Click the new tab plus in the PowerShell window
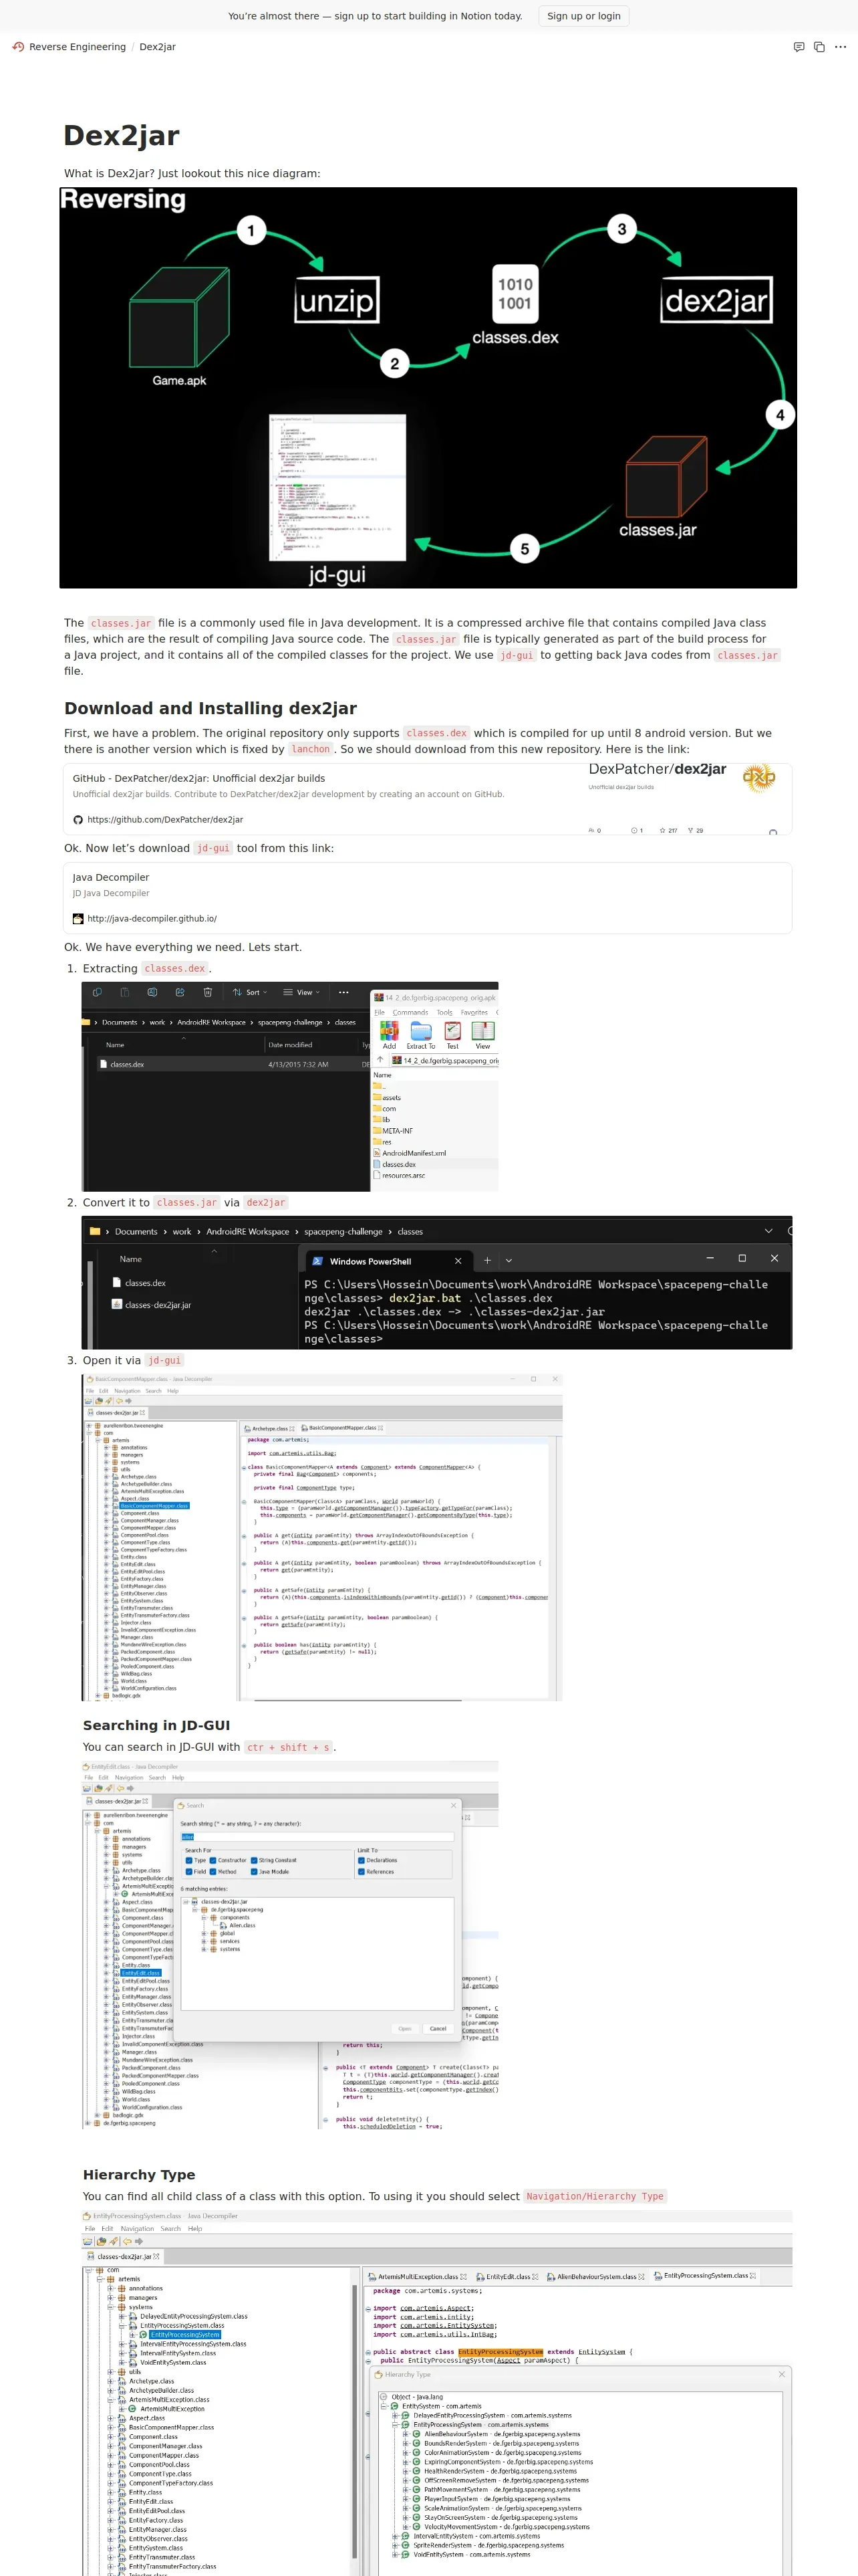This screenshot has width=858, height=2576. pyautogui.click(x=487, y=1261)
